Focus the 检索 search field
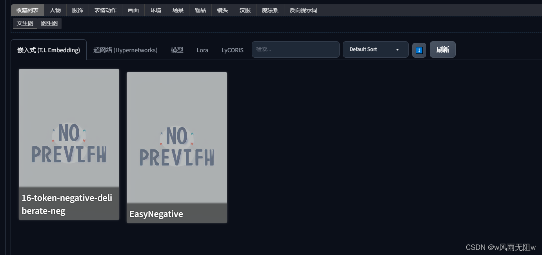Viewport: 542px width, 255px height. 296,49
